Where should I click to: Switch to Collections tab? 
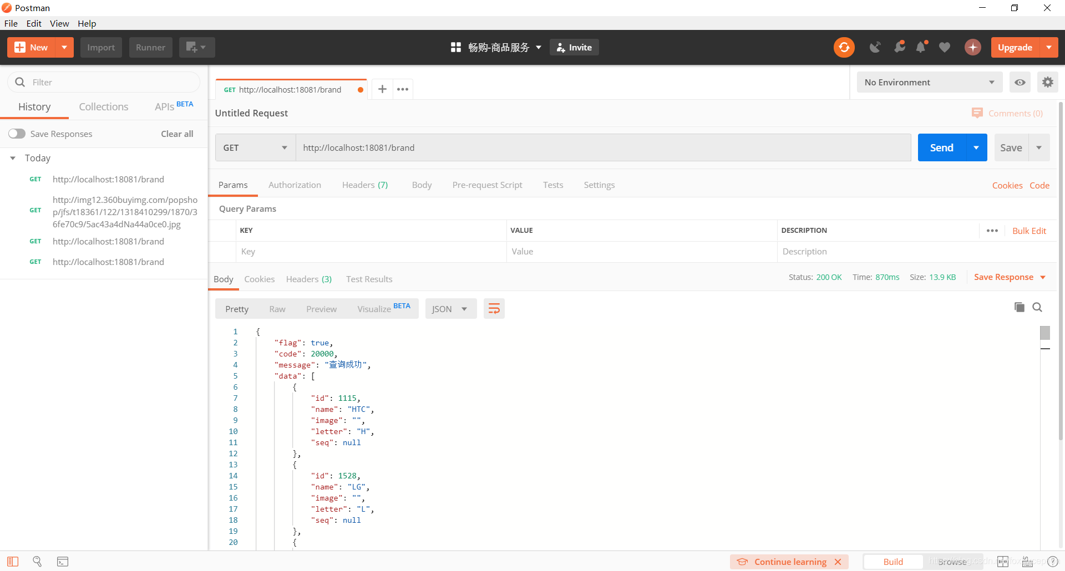(104, 106)
